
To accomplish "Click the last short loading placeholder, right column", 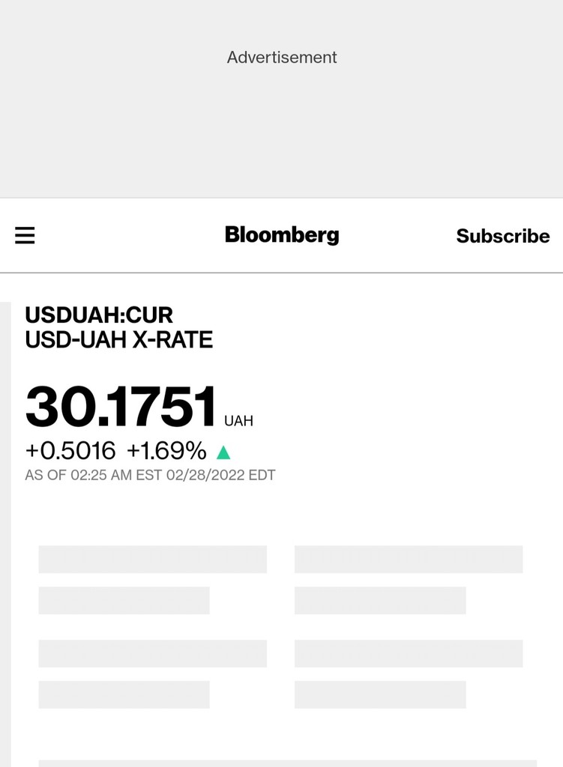I will pyautogui.click(x=380, y=694).
